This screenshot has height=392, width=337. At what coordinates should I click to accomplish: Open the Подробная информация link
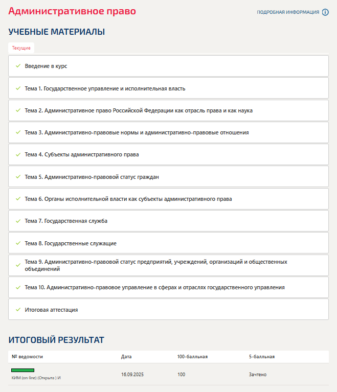(287, 12)
